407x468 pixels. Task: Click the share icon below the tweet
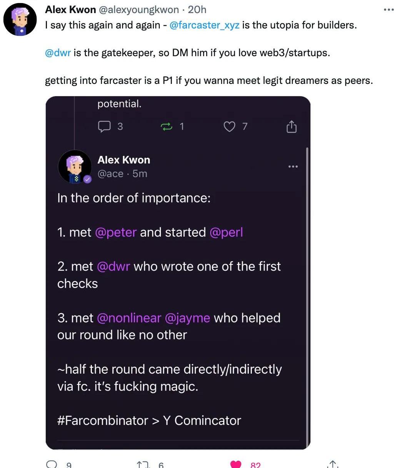pos(333,465)
